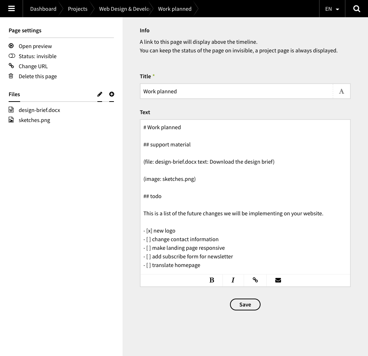Go to Projects breadcrumb
The image size is (368, 356).
pyautogui.click(x=78, y=9)
